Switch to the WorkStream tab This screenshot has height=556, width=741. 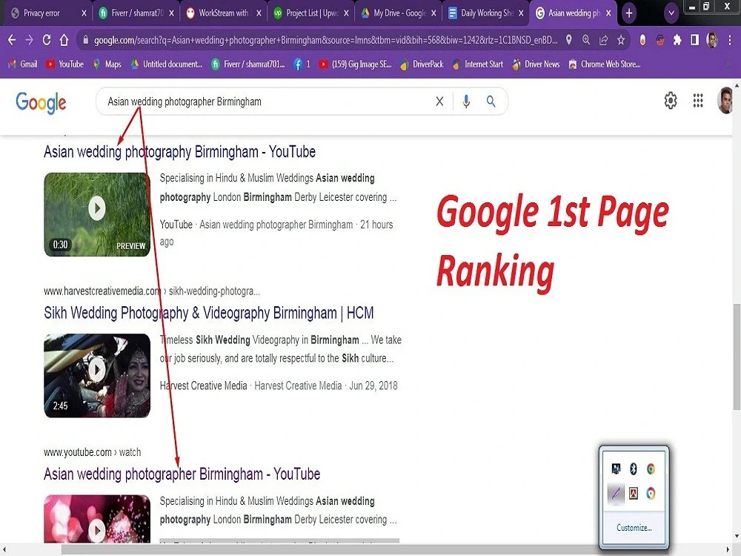tap(218, 13)
